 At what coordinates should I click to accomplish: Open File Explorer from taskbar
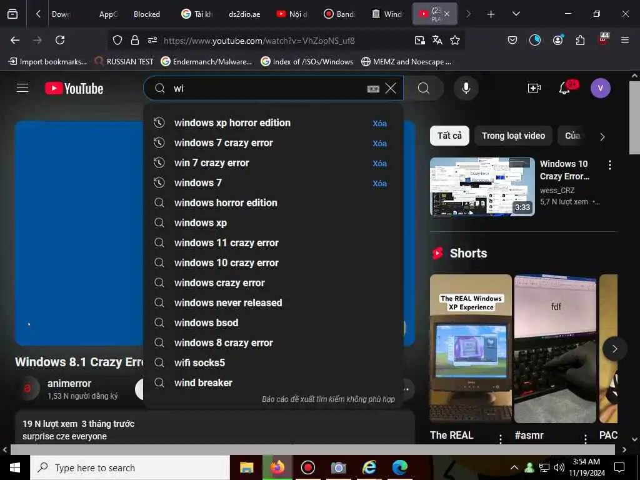tap(246, 467)
